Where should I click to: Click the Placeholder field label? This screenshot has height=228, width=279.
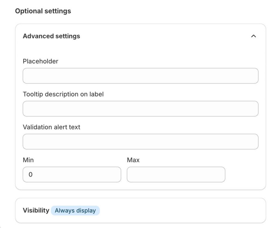click(41, 61)
